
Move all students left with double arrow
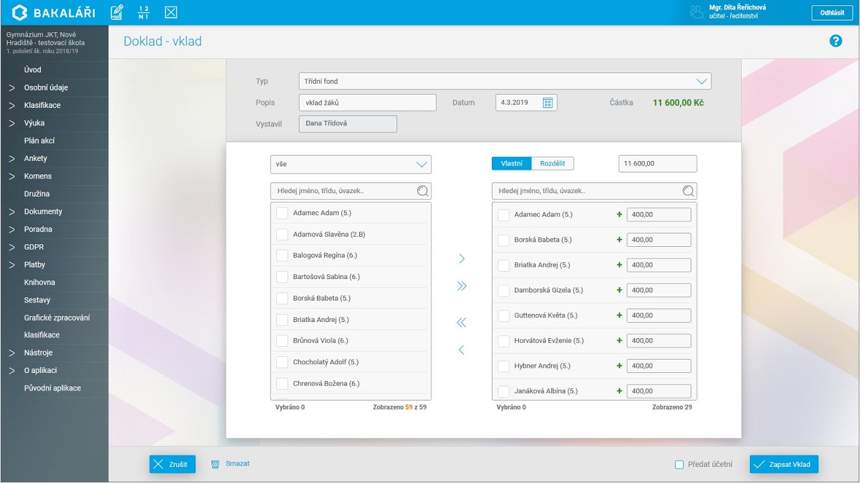click(x=462, y=323)
